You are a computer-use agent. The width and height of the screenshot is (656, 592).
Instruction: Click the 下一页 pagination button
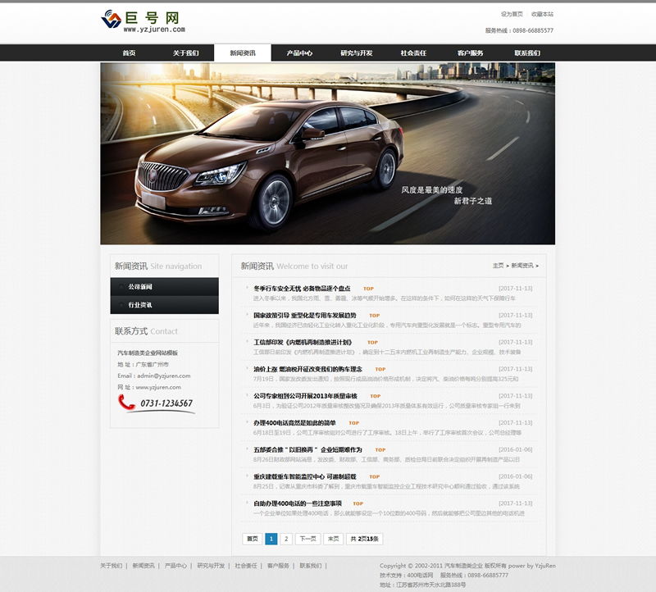[307, 539]
